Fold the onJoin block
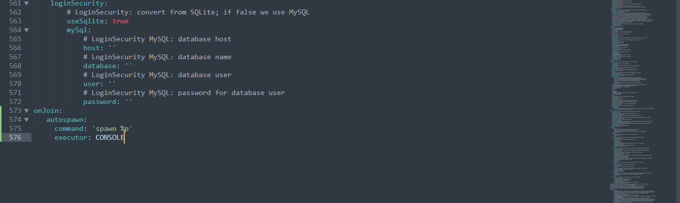 coord(26,111)
